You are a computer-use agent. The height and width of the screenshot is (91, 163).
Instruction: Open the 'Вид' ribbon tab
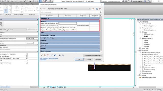(x=27, y=4)
